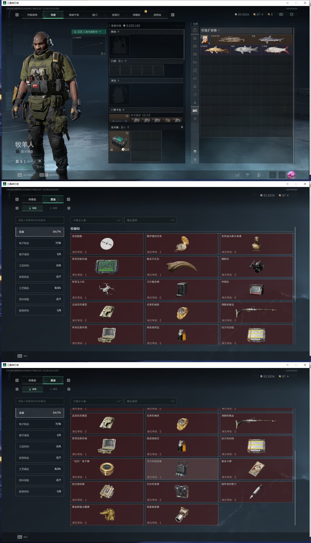
Task: Open 只显示上架 dropdown in the bottom window
Action: (x=96, y=401)
